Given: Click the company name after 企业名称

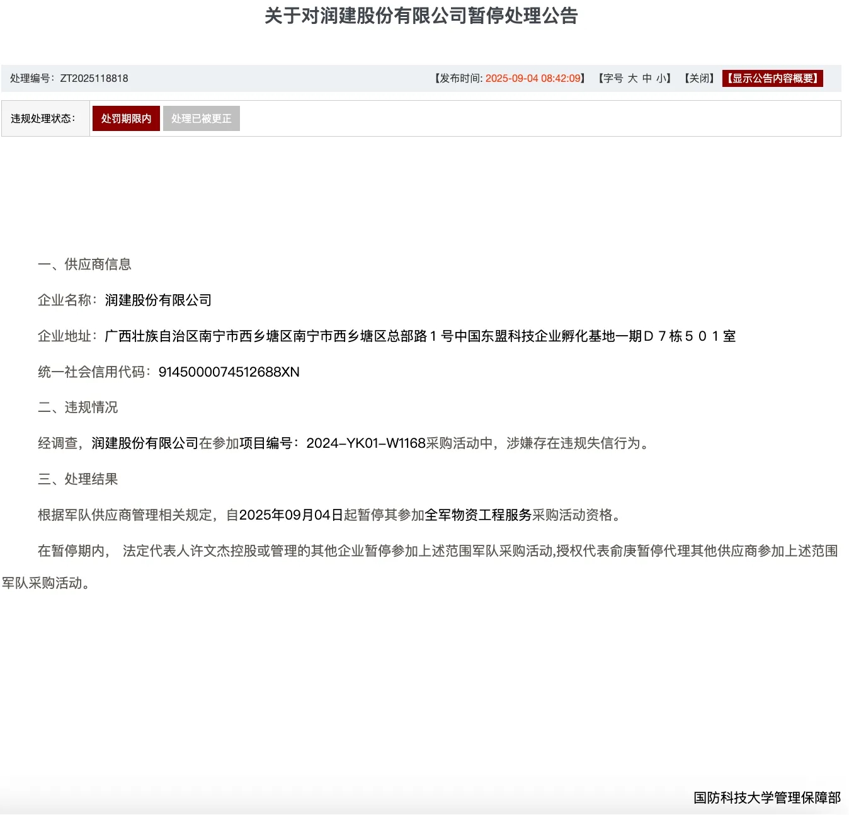Looking at the screenshot, I should (158, 300).
